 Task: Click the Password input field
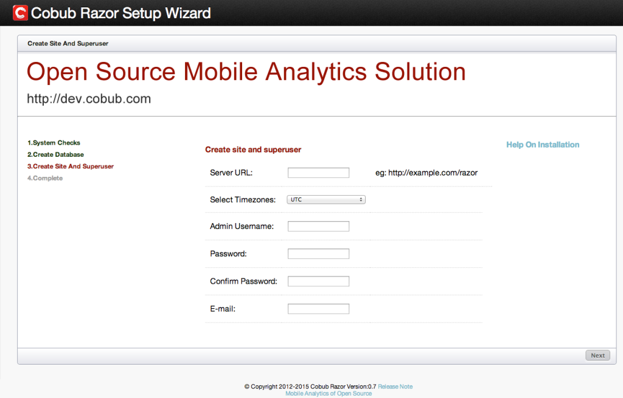pos(318,253)
